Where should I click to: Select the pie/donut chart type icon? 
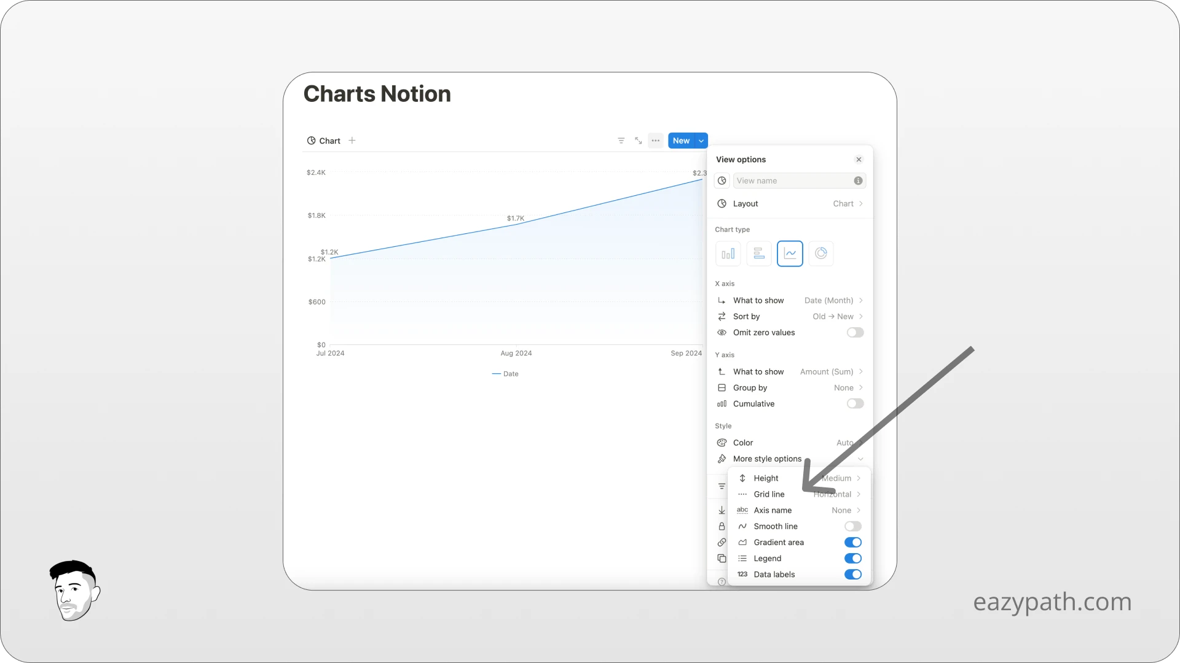(821, 254)
